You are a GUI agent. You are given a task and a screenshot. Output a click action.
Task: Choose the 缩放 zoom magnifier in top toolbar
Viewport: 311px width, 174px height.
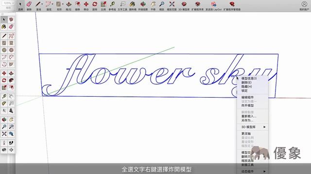point(162,6)
